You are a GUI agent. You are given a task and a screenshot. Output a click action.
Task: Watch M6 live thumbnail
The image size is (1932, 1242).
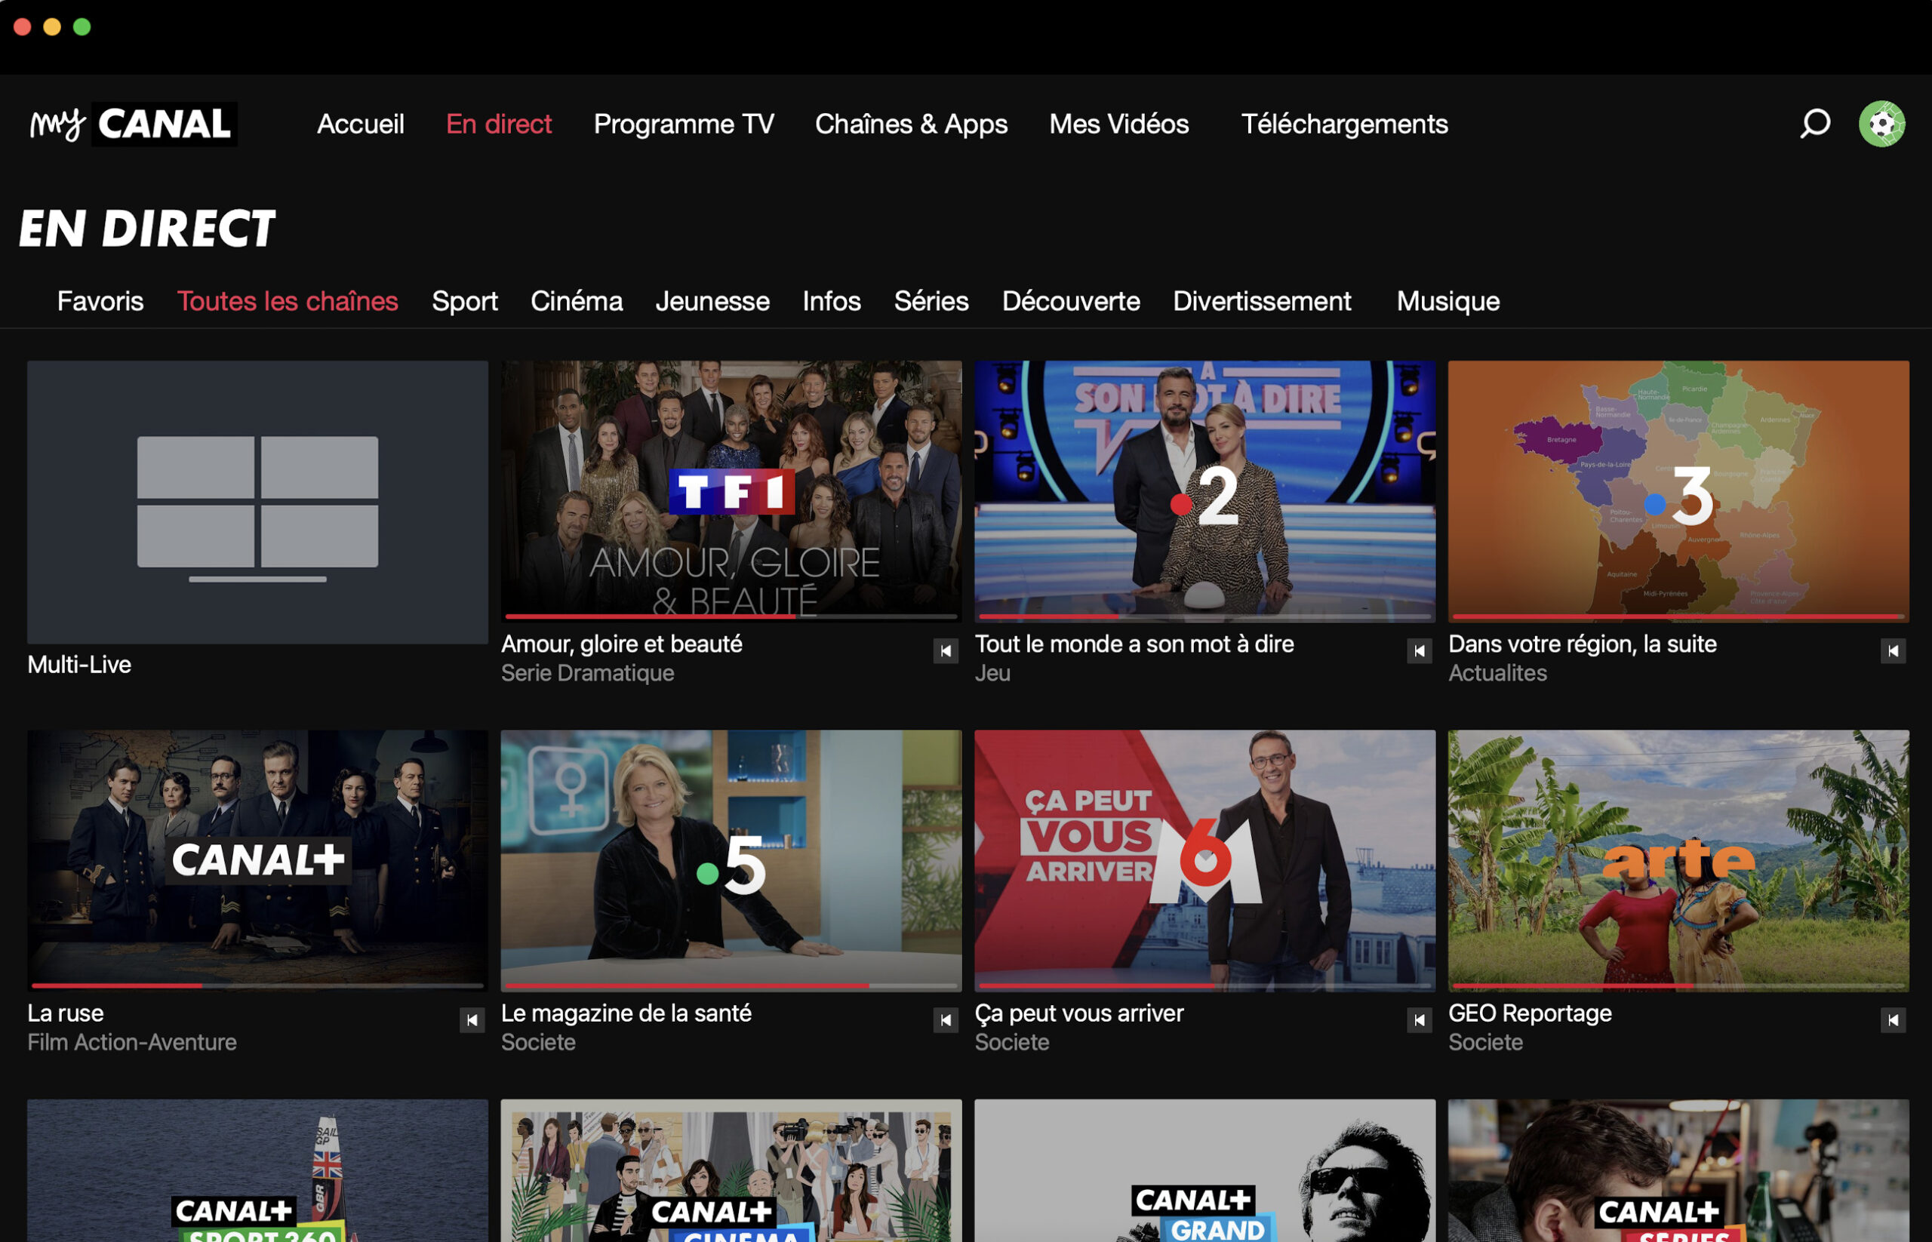click(x=1204, y=860)
